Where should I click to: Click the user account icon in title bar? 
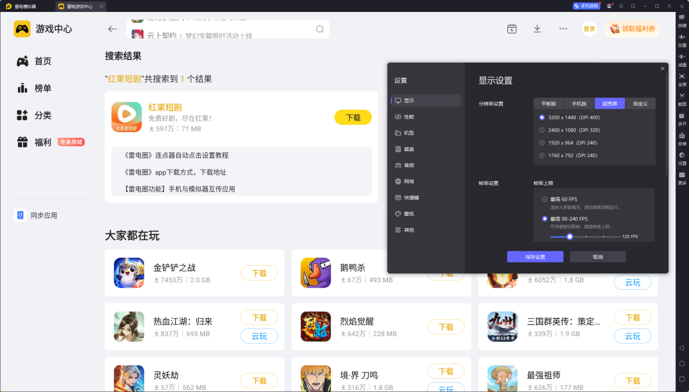609,6
